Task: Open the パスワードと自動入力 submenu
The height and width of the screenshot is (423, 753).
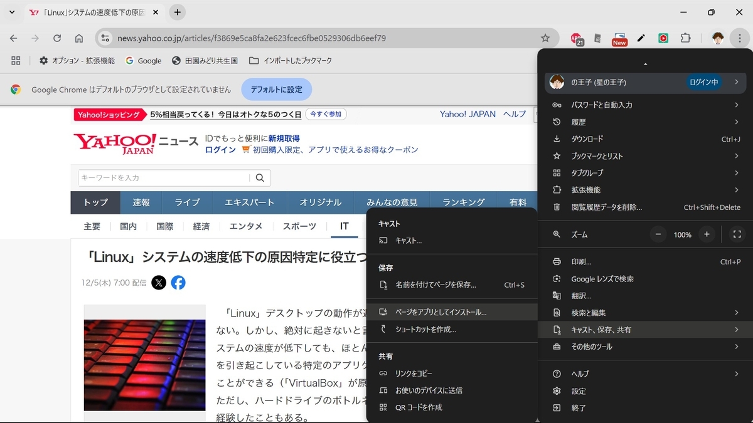Action: (645, 105)
